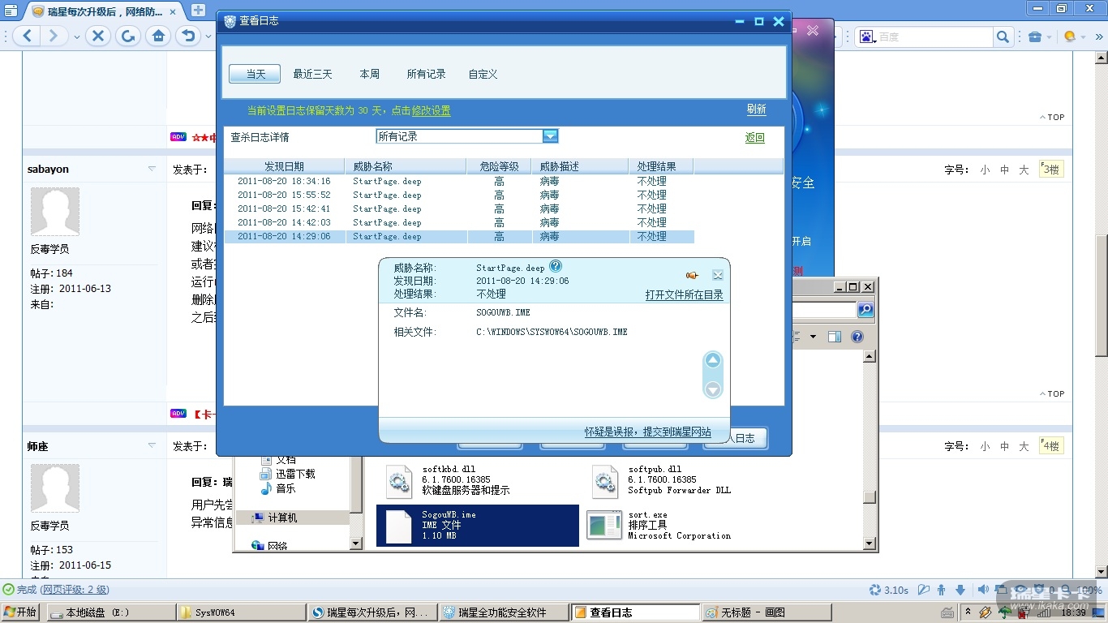
Task: Sort log by 发现日期 column header
Action: pos(284,166)
